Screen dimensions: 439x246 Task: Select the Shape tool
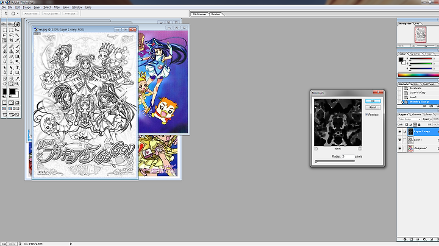(17, 72)
